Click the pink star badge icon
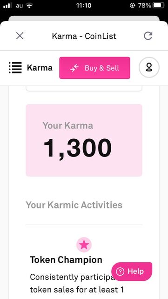This screenshot has width=168, height=299. pyautogui.click(x=84, y=245)
